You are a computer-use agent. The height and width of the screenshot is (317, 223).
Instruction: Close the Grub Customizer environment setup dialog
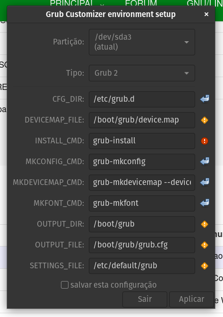206,14
